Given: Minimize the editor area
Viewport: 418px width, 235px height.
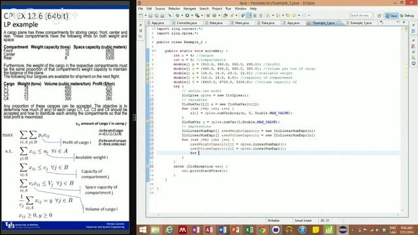Looking at the screenshot, I should pos(398,22).
